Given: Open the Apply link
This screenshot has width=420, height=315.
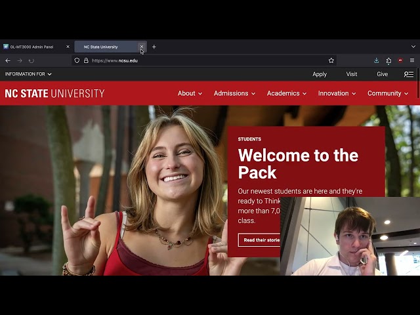Looking at the screenshot, I should pyautogui.click(x=320, y=74).
